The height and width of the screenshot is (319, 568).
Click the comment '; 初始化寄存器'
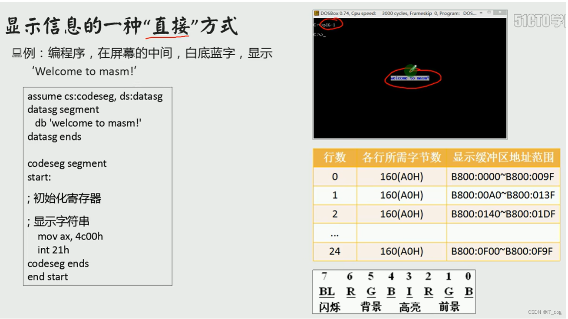pyautogui.click(x=64, y=198)
